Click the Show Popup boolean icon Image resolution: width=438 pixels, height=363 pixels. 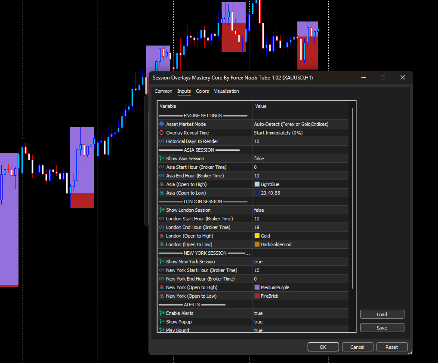click(161, 322)
